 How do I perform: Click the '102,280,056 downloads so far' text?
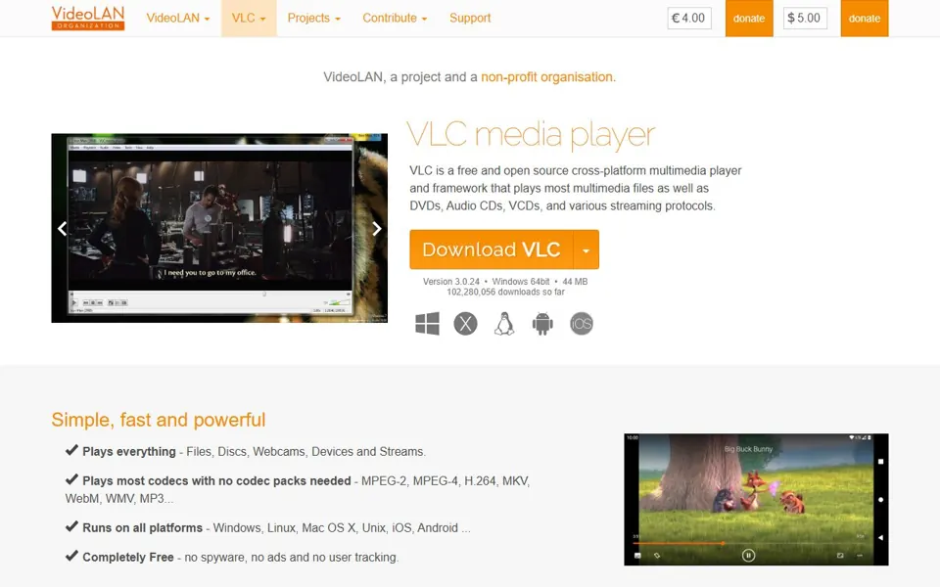tap(505, 293)
